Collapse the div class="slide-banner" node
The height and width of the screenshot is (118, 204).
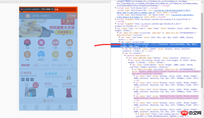131,65
